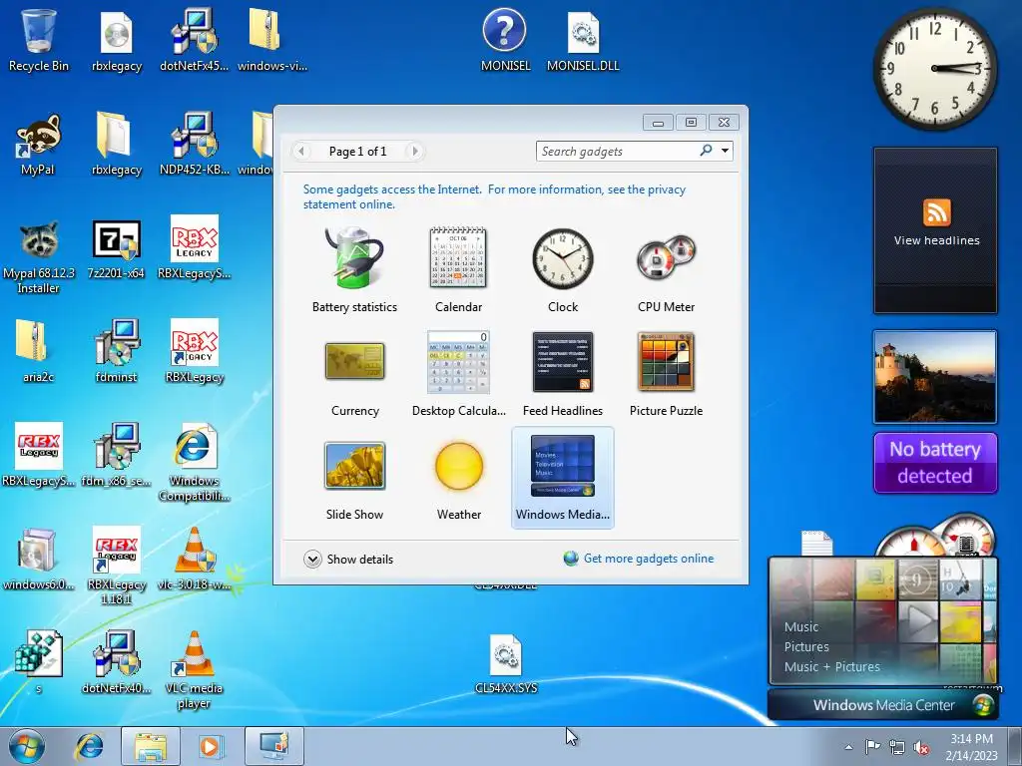
Task: Select the CL54XX.SYS file icon
Action: 506,663
